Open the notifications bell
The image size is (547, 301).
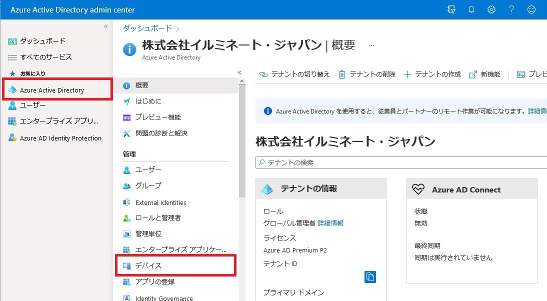pos(471,10)
